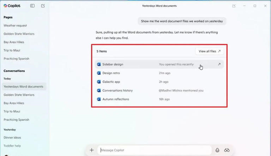The image size is (271, 156).
Task: Click the plus attach icon in message bar
Action: pyautogui.click(x=92, y=150)
